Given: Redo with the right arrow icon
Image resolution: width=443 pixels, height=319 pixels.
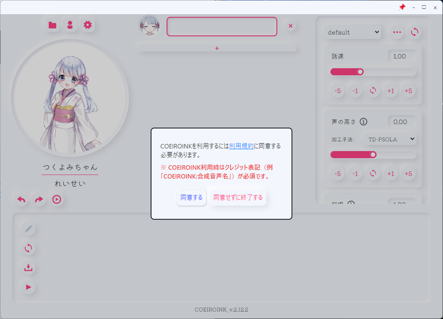Looking at the screenshot, I should (x=39, y=199).
